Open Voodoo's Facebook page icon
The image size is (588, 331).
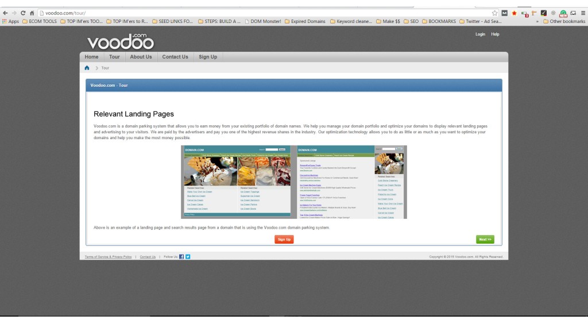(x=181, y=257)
